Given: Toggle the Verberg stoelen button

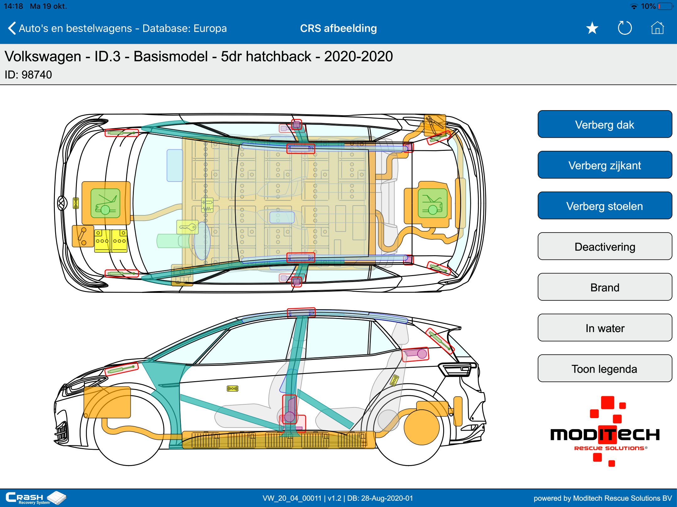Looking at the screenshot, I should (x=605, y=206).
